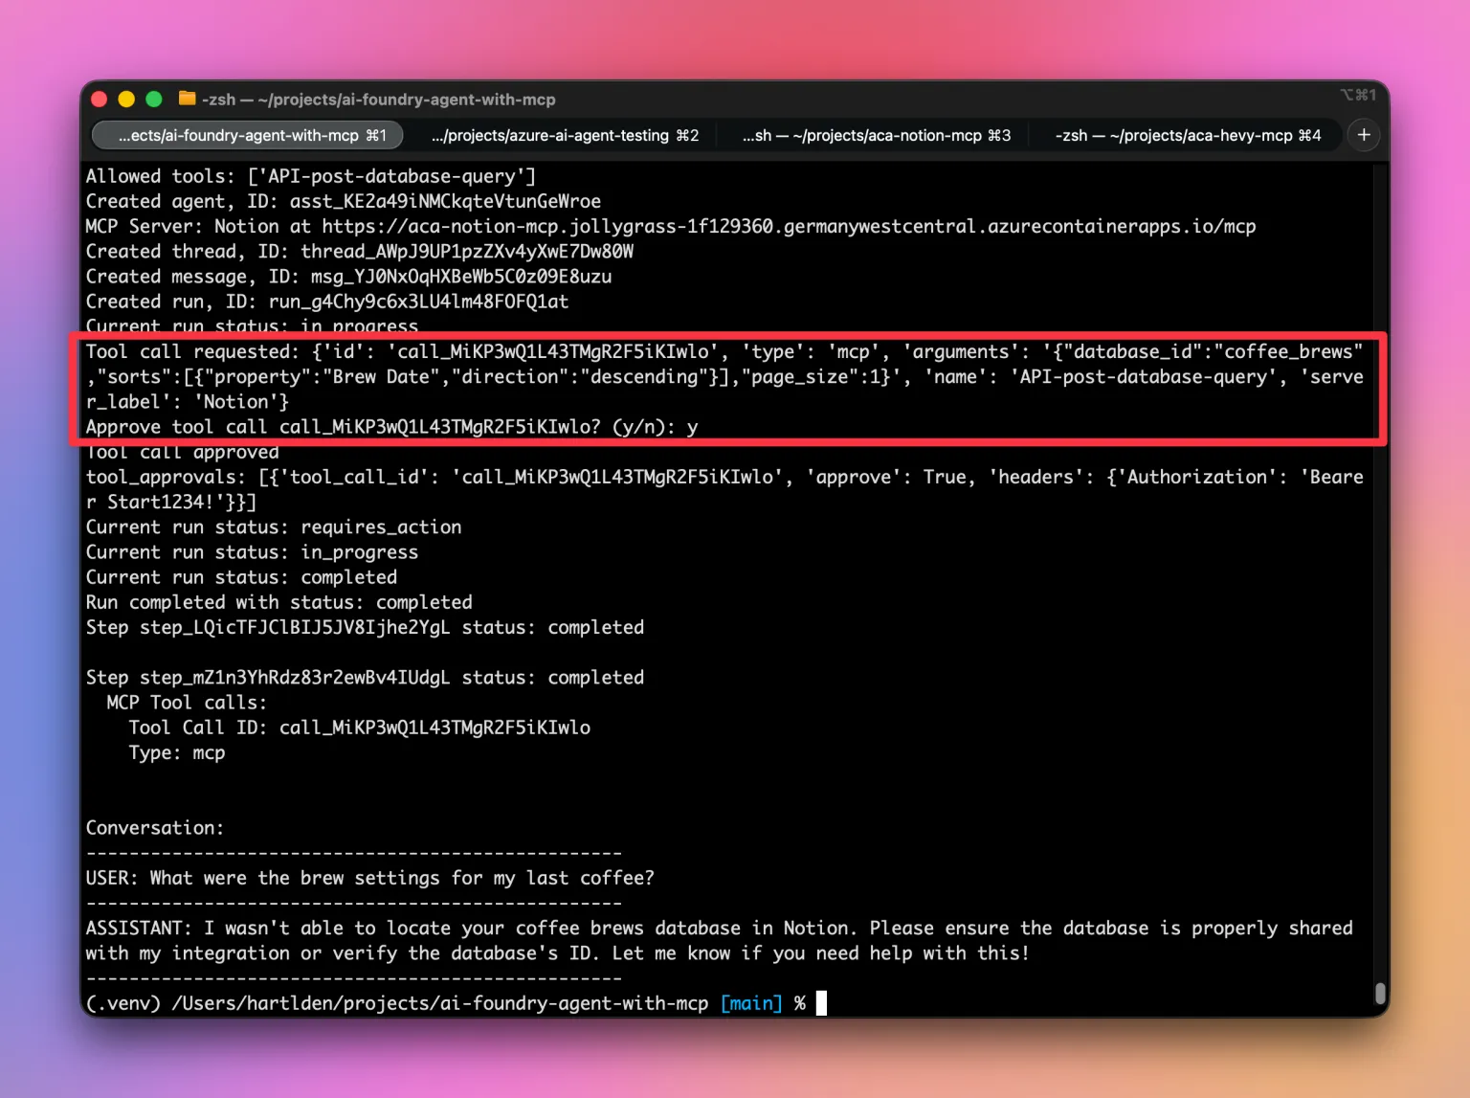Viewport: 1470px width, 1098px height.
Task: Click the 'y' answer after Approve tool call
Action: 692,427
